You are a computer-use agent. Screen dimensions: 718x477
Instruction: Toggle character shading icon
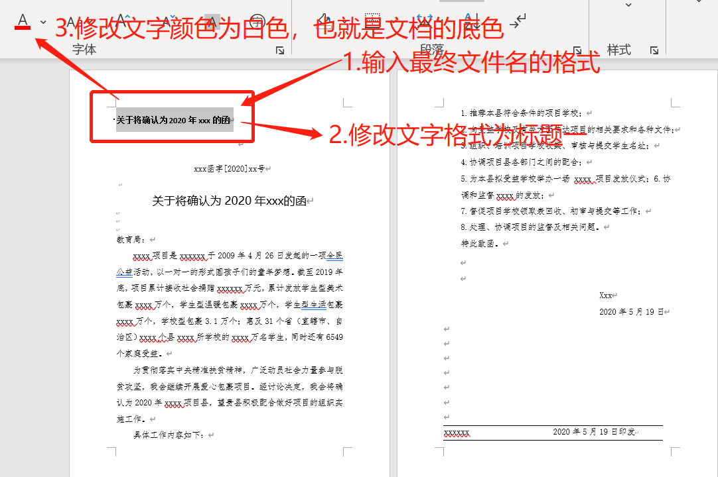point(212,21)
